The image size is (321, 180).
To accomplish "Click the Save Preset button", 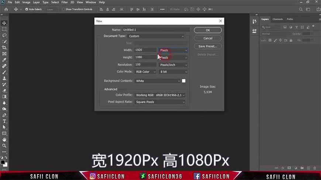I will tap(208, 46).
